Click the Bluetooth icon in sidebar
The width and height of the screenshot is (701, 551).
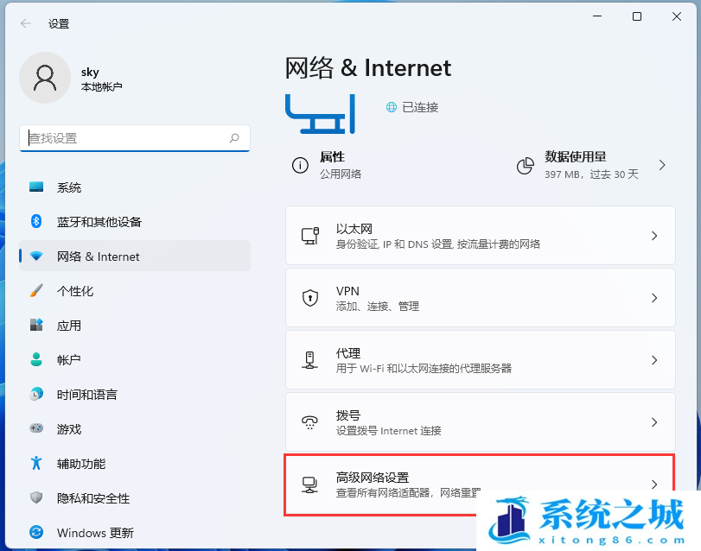click(x=36, y=222)
